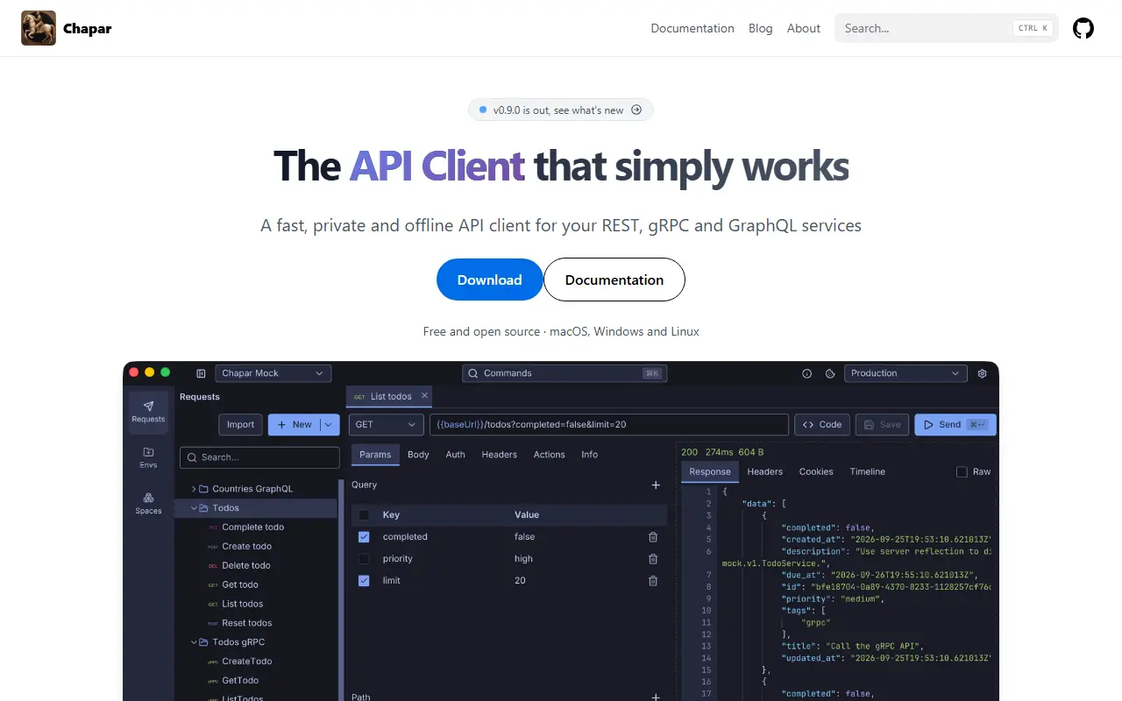
Task: Open the GET method dropdown
Action: click(x=387, y=424)
